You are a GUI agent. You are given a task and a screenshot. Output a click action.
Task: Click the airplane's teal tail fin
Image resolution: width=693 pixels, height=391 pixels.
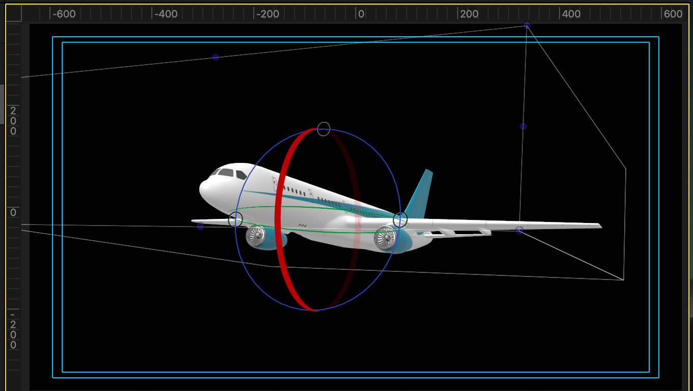click(420, 193)
